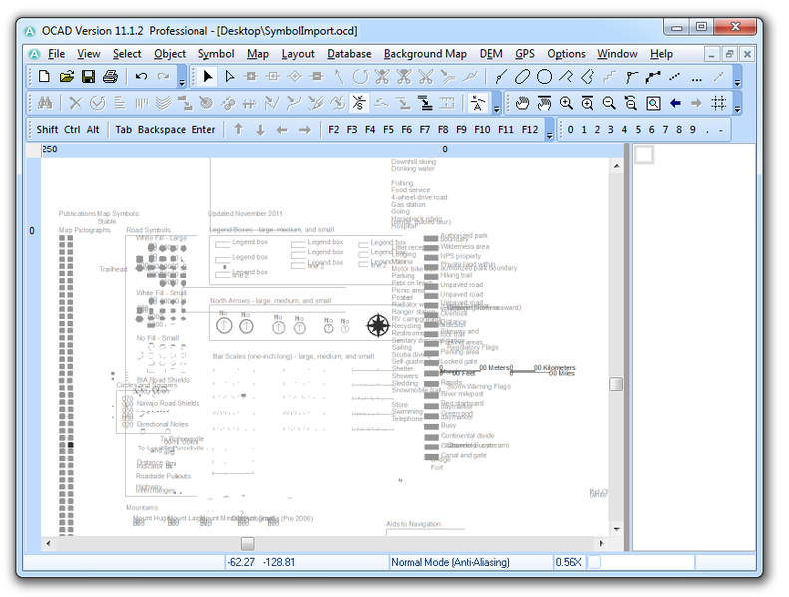Open the find binoculars icon
Screen dimensions: 789x597
click(x=45, y=103)
